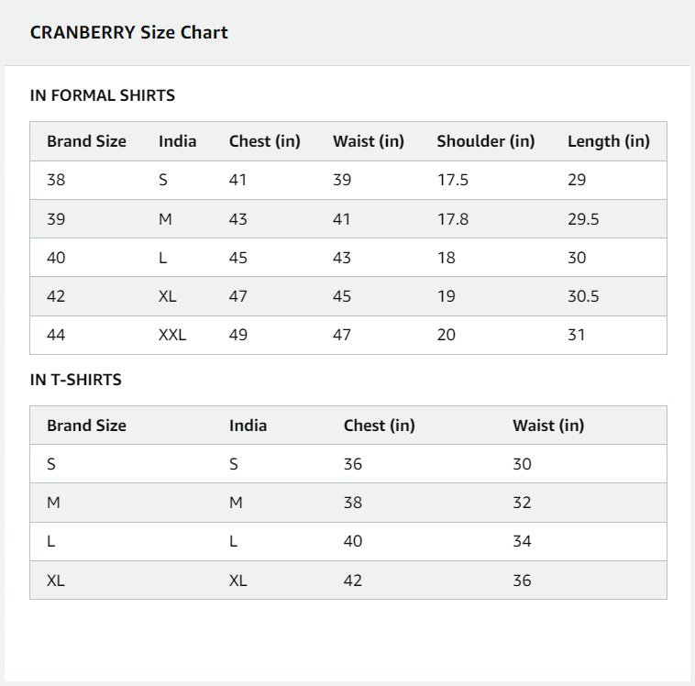Click the T-shirt chest value 40
The image size is (695, 686).
353,541
